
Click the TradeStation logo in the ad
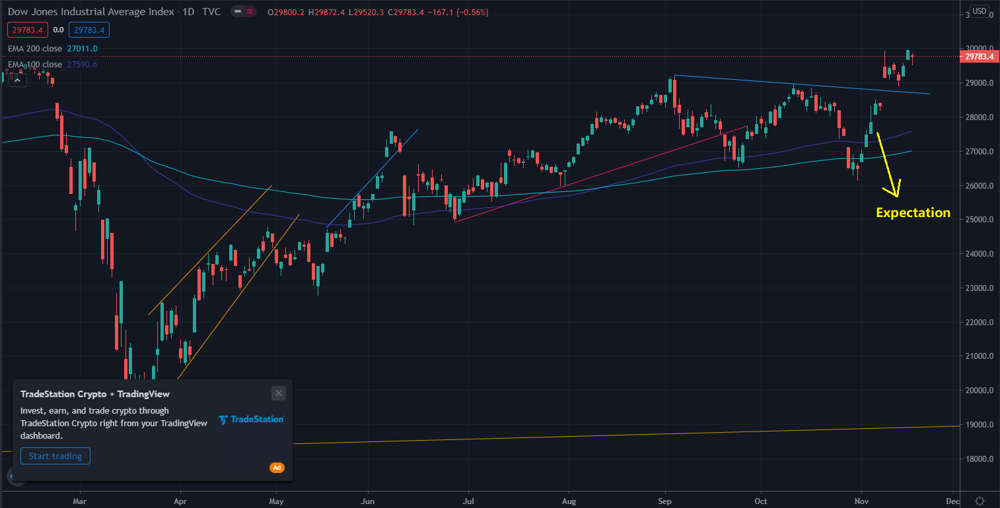pyautogui.click(x=252, y=420)
